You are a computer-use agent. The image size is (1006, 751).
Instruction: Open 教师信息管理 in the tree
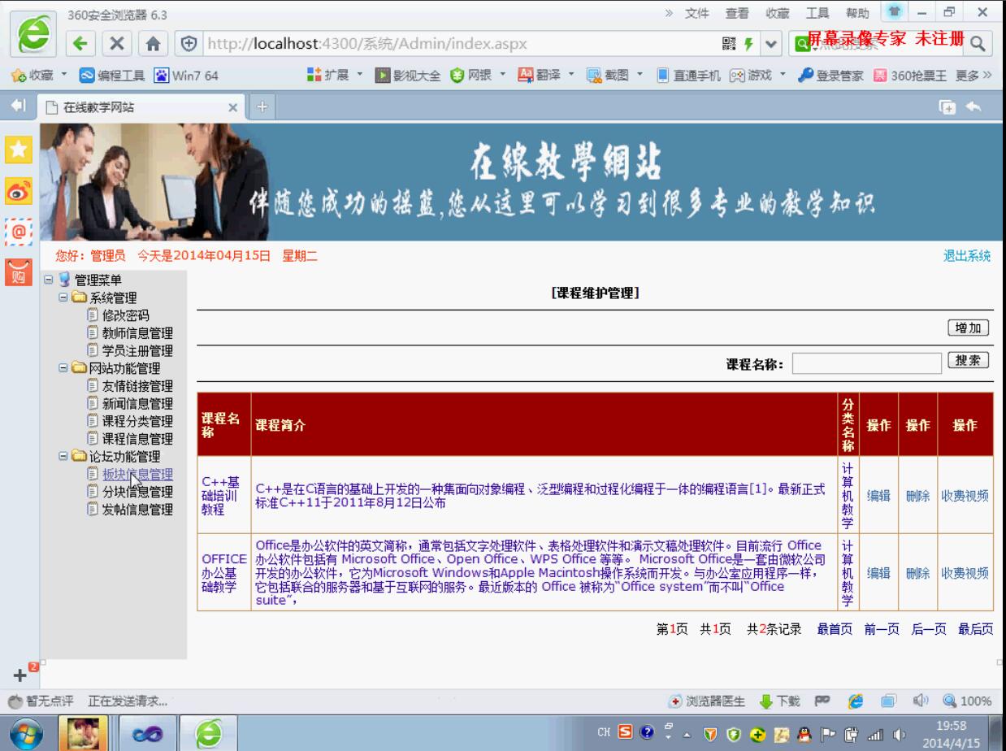pos(137,333)
